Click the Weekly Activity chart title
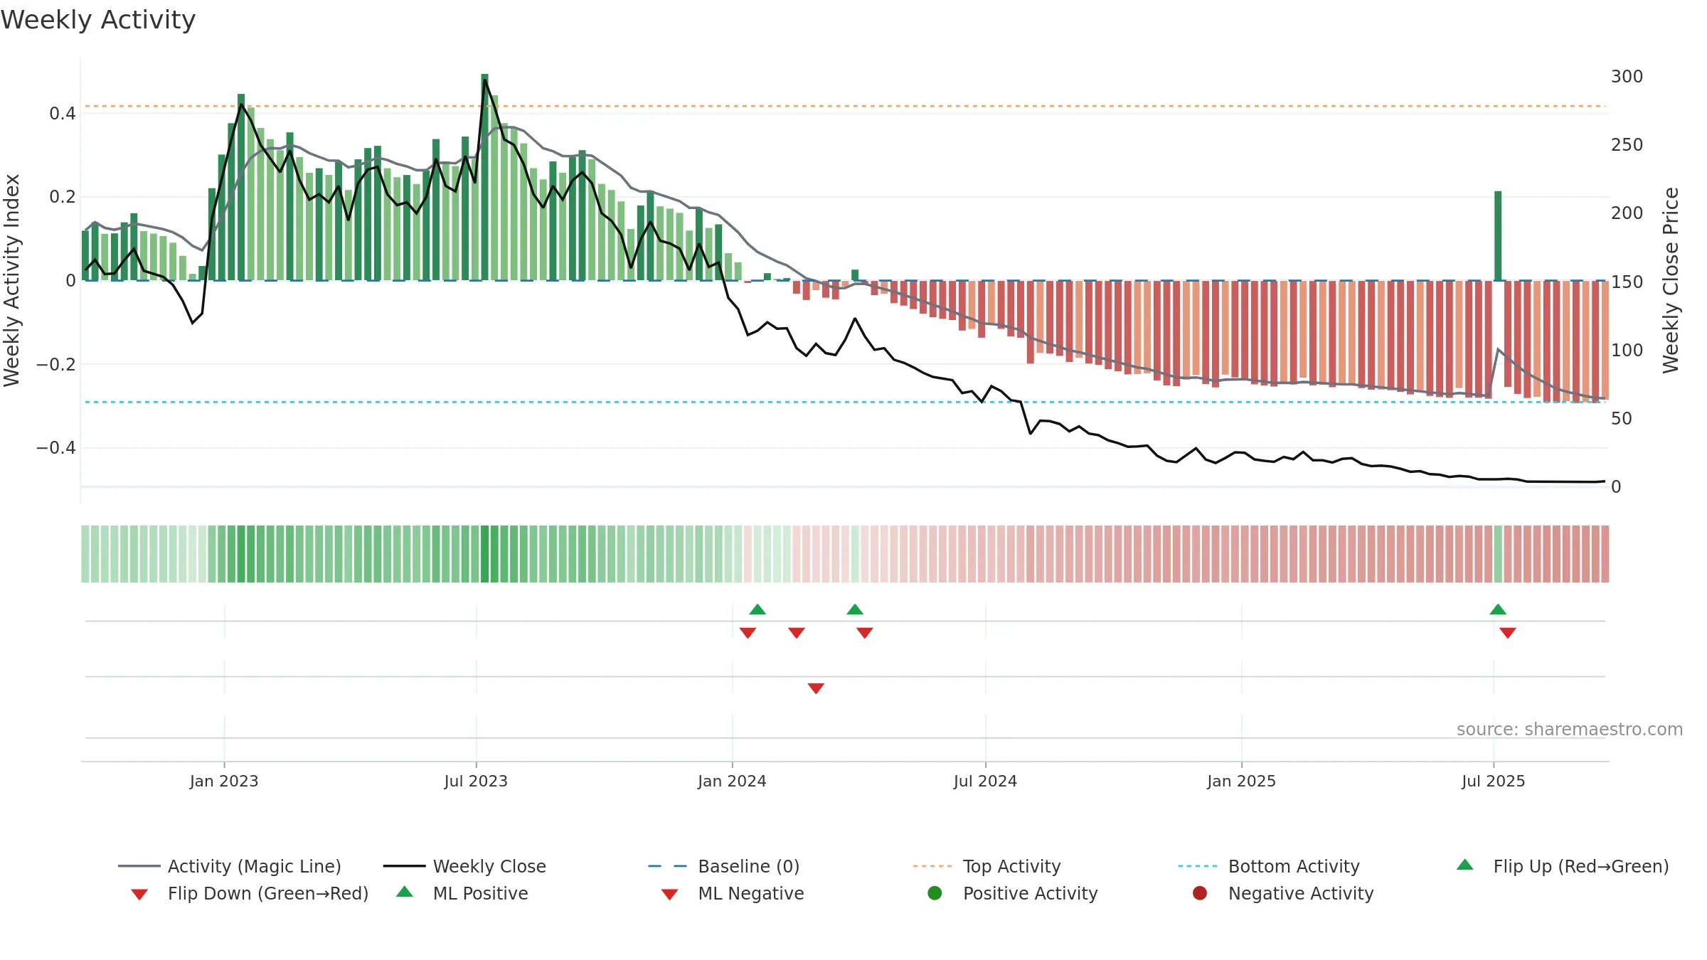The width and height of the screenshot is (1707, 960). (x=98, y=20)
